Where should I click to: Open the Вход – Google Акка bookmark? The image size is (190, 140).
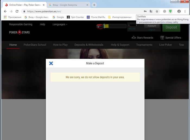(37, 17)
